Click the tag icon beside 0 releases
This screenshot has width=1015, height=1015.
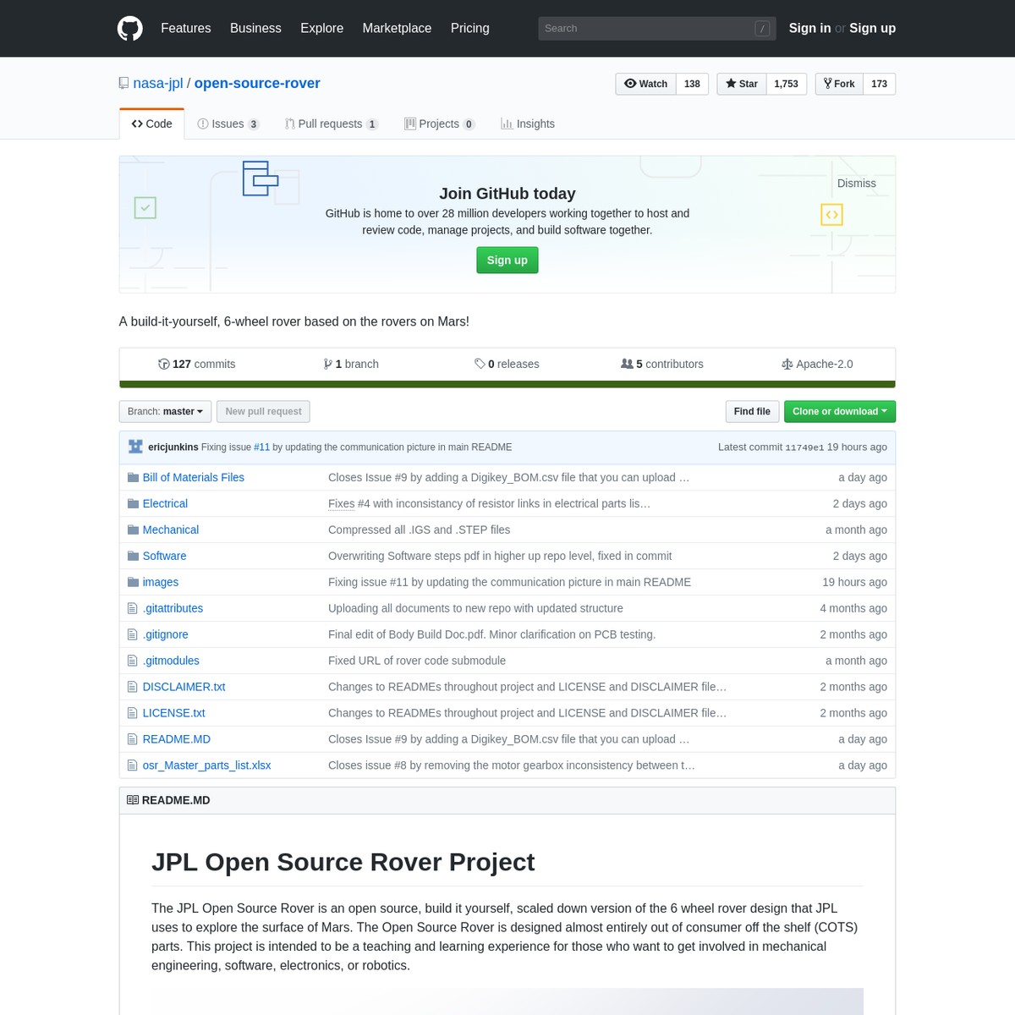coord(480,364)
